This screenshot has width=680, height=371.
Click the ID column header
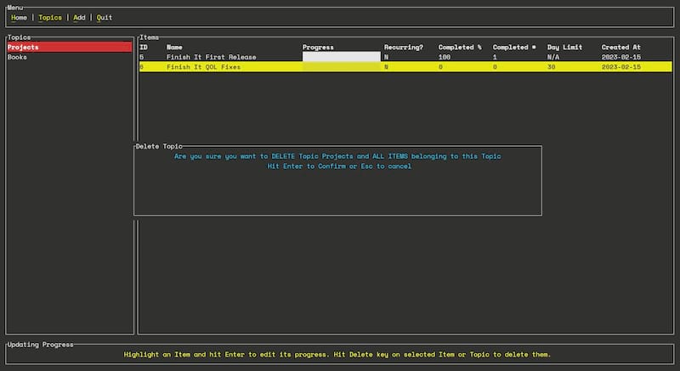[144, 48]
